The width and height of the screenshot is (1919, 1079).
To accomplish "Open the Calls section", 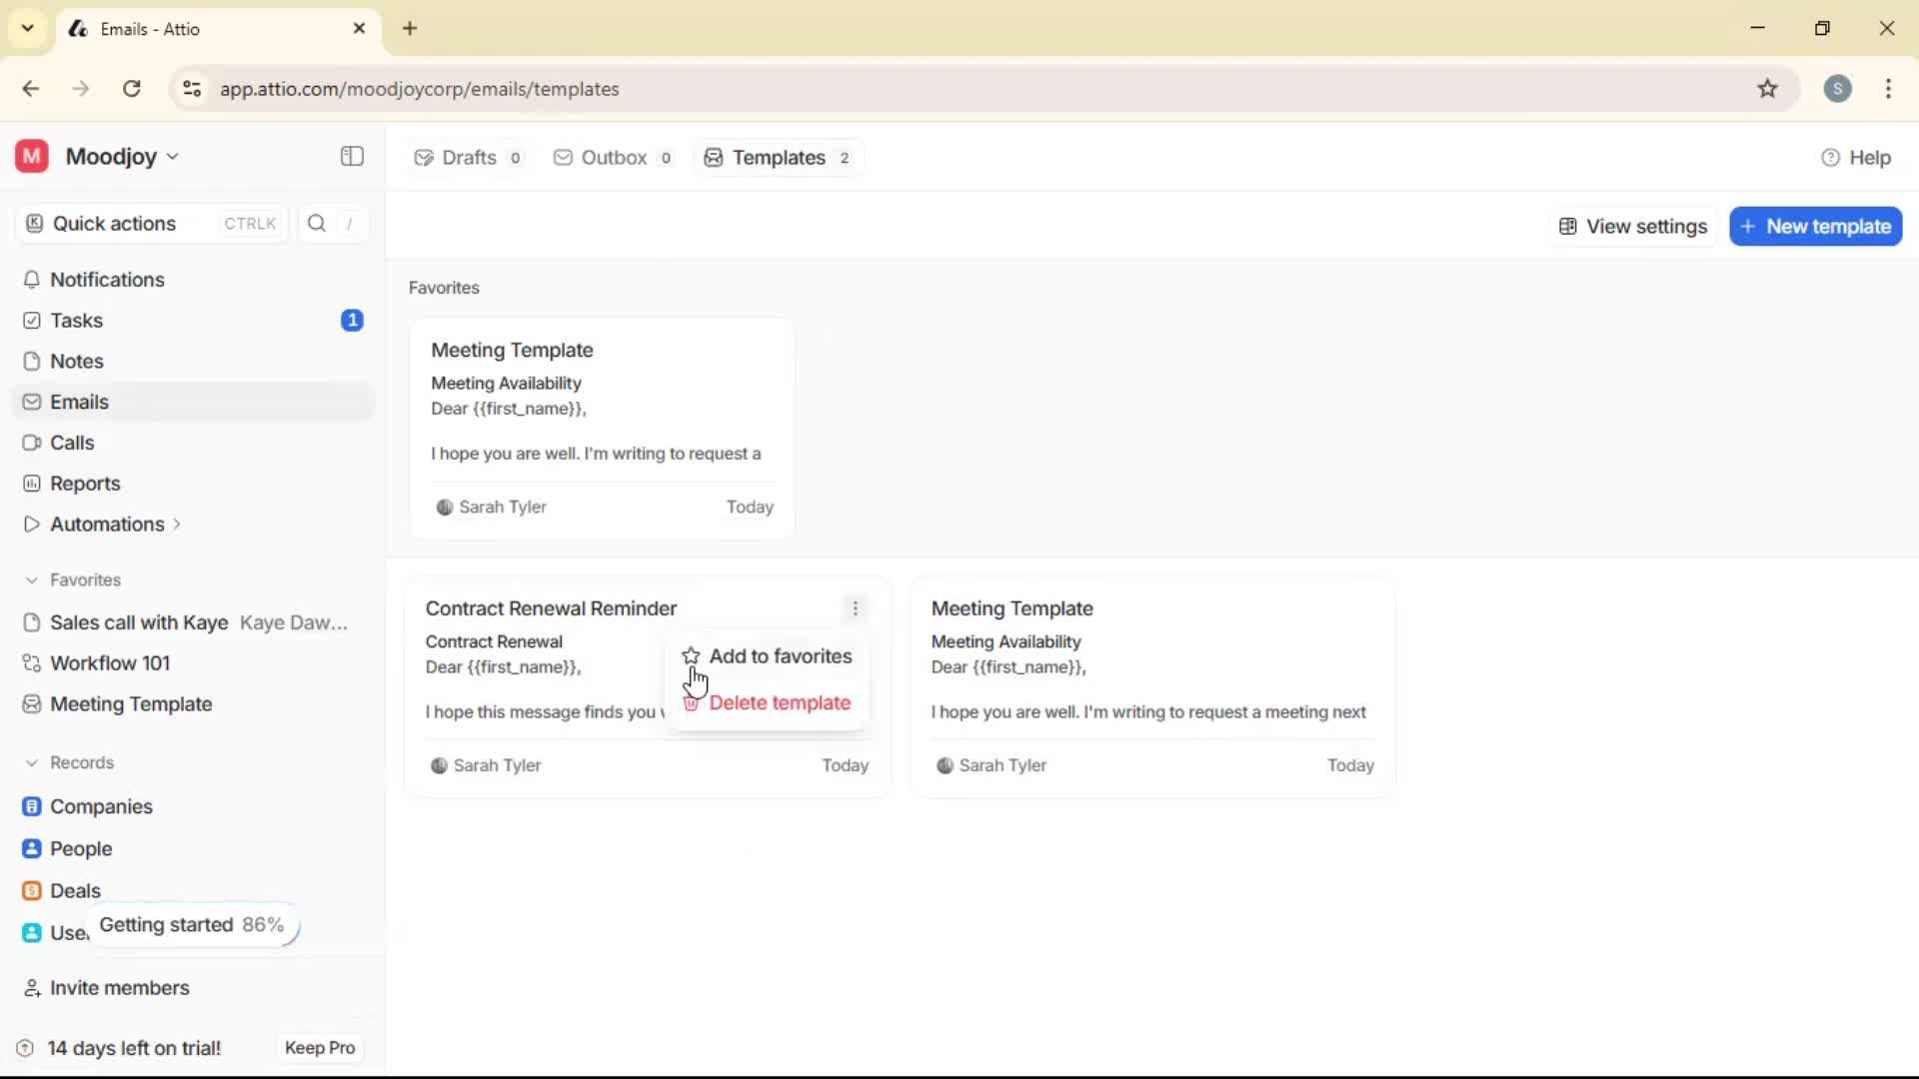I will [x=70, y=443].
